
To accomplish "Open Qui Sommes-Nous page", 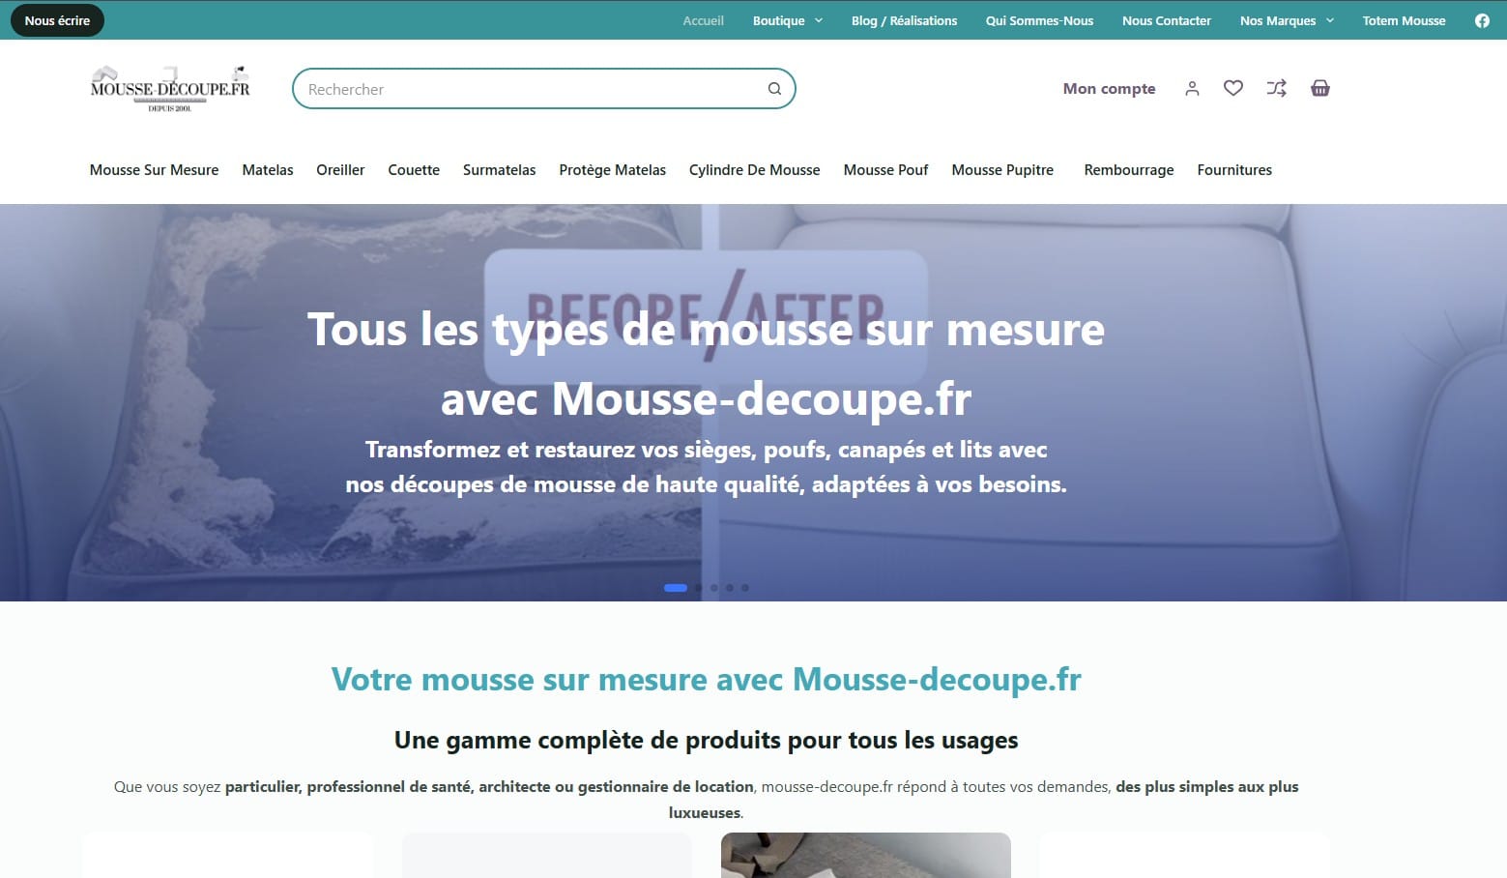I will coord(1039,20).
